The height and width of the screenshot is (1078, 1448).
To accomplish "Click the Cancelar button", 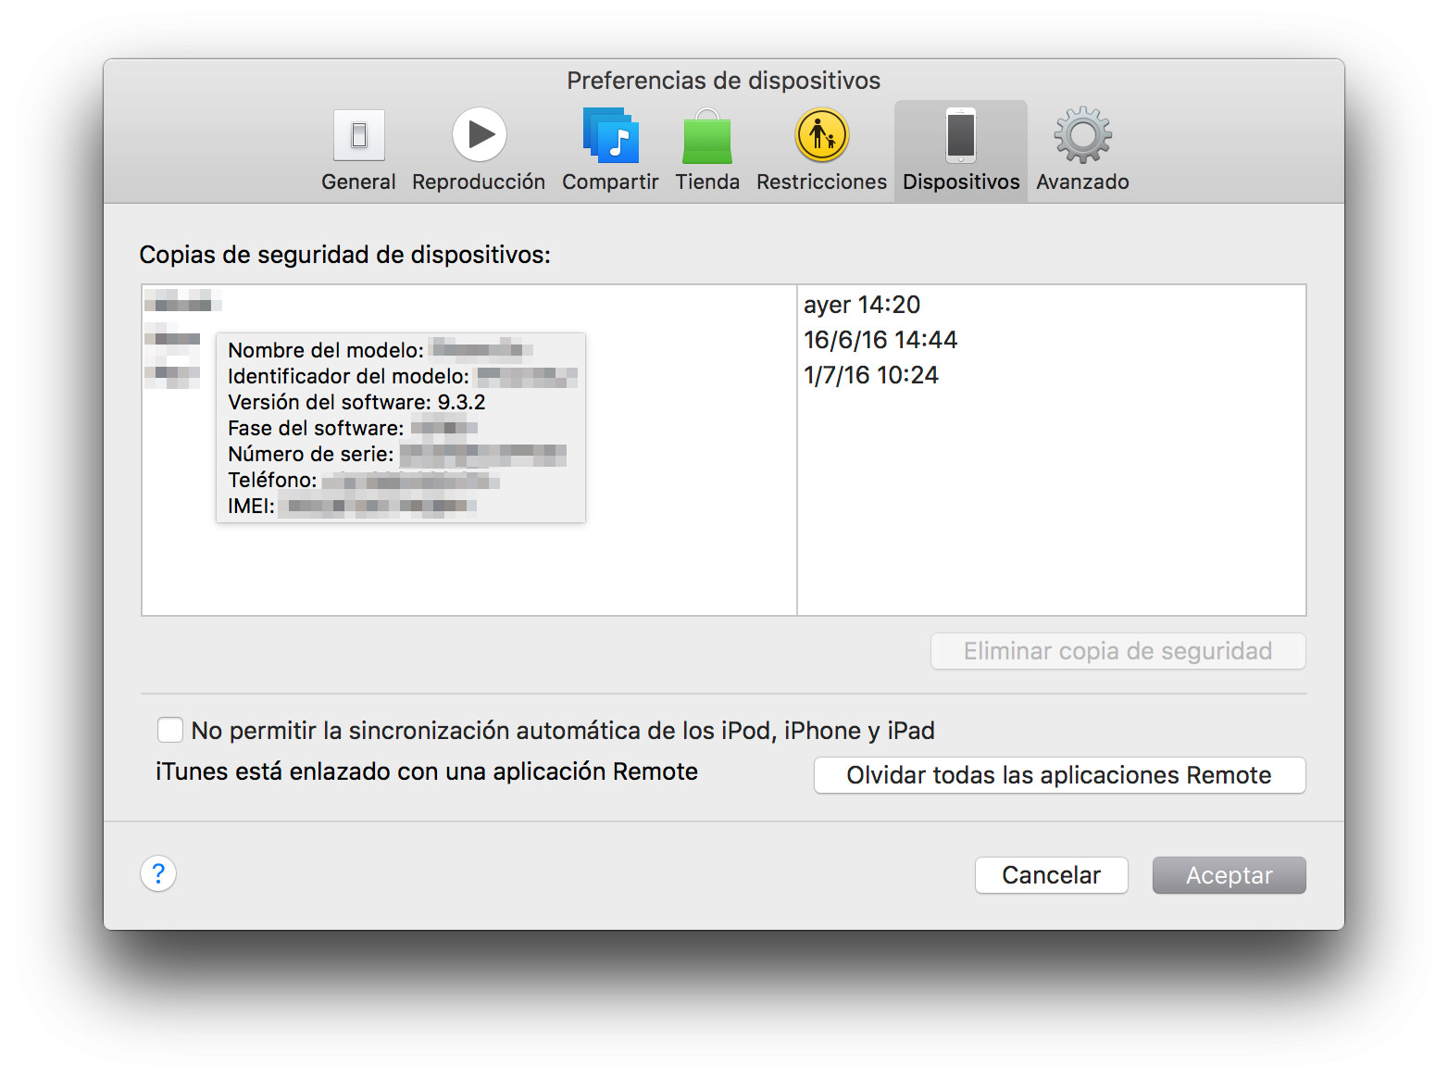I will [1051, 875].
